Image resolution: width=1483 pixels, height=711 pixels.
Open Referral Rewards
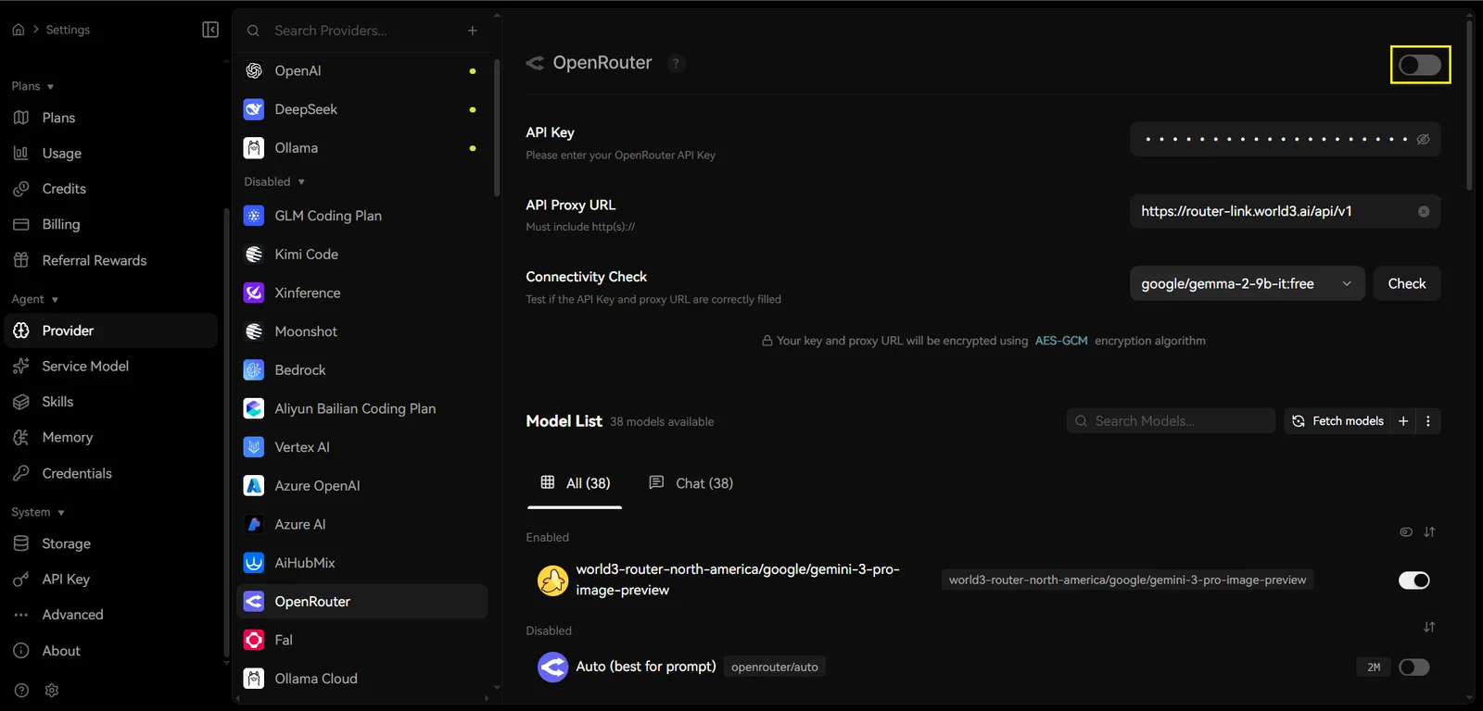pos(111,261)
